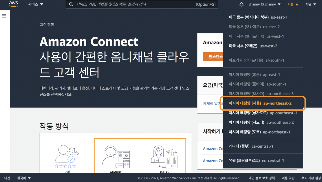
Task: Open the 지원 support dropdown
Action: point(310,4)
